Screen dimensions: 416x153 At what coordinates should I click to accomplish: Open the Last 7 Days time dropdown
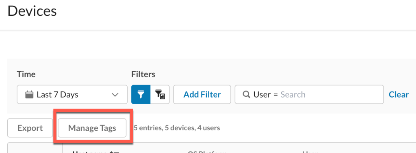point(72,94)
